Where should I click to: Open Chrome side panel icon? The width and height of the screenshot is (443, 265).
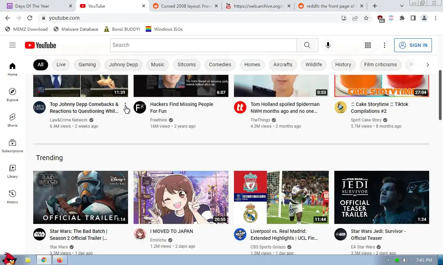coord(413,18)
